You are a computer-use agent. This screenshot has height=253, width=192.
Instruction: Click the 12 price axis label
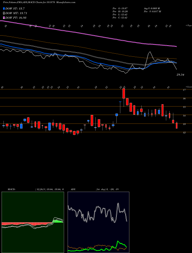coord(184,133)
